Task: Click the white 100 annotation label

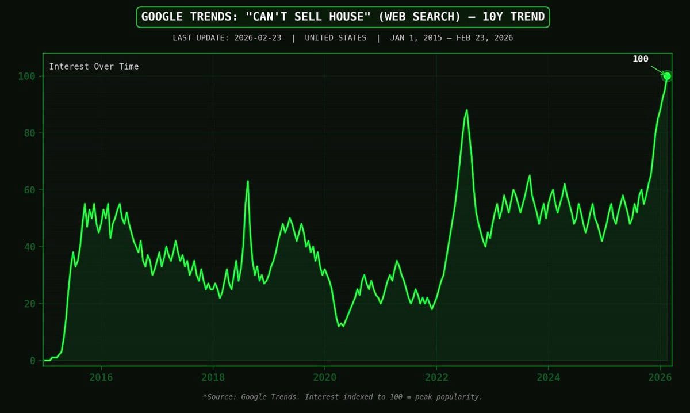Action: coord(641,59)
